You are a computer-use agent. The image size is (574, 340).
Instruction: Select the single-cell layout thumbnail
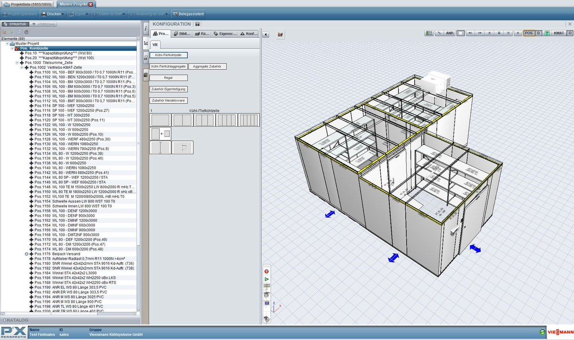(160, 120)
